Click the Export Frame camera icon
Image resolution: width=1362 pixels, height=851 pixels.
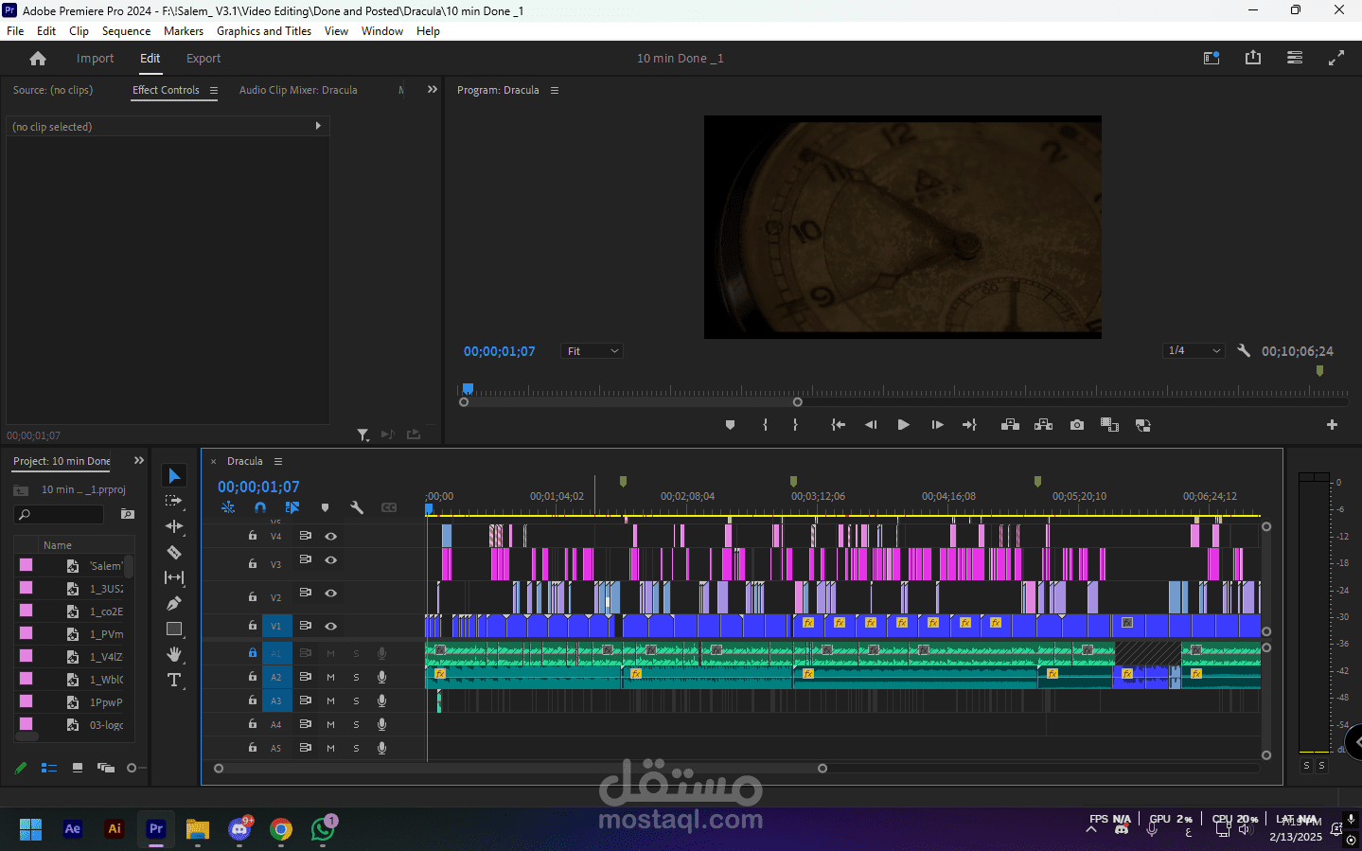(x=1077, y=425)
